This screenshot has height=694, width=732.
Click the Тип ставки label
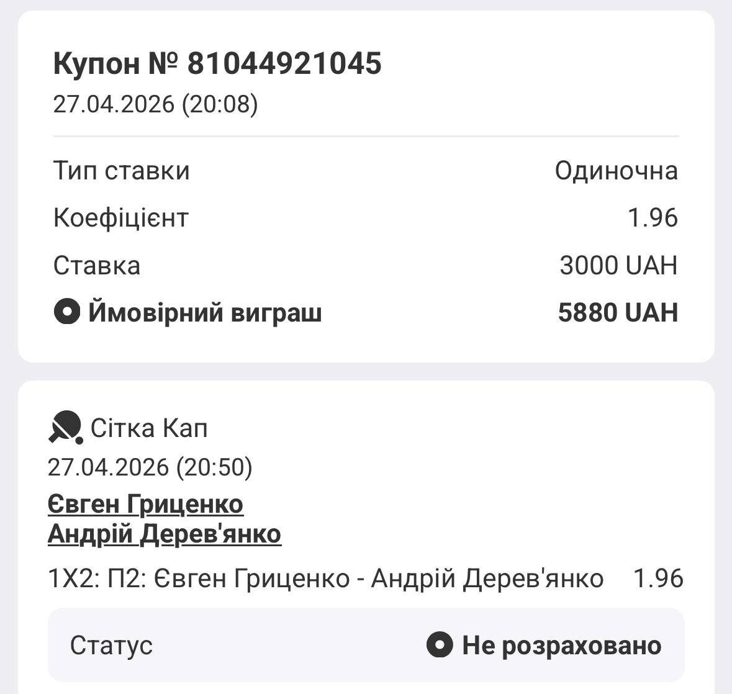tap(122, 171)
